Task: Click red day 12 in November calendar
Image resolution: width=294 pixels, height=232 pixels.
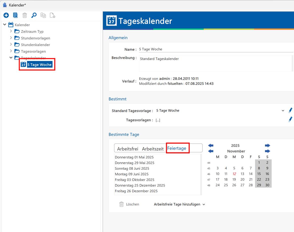Action: pos(234,174)
